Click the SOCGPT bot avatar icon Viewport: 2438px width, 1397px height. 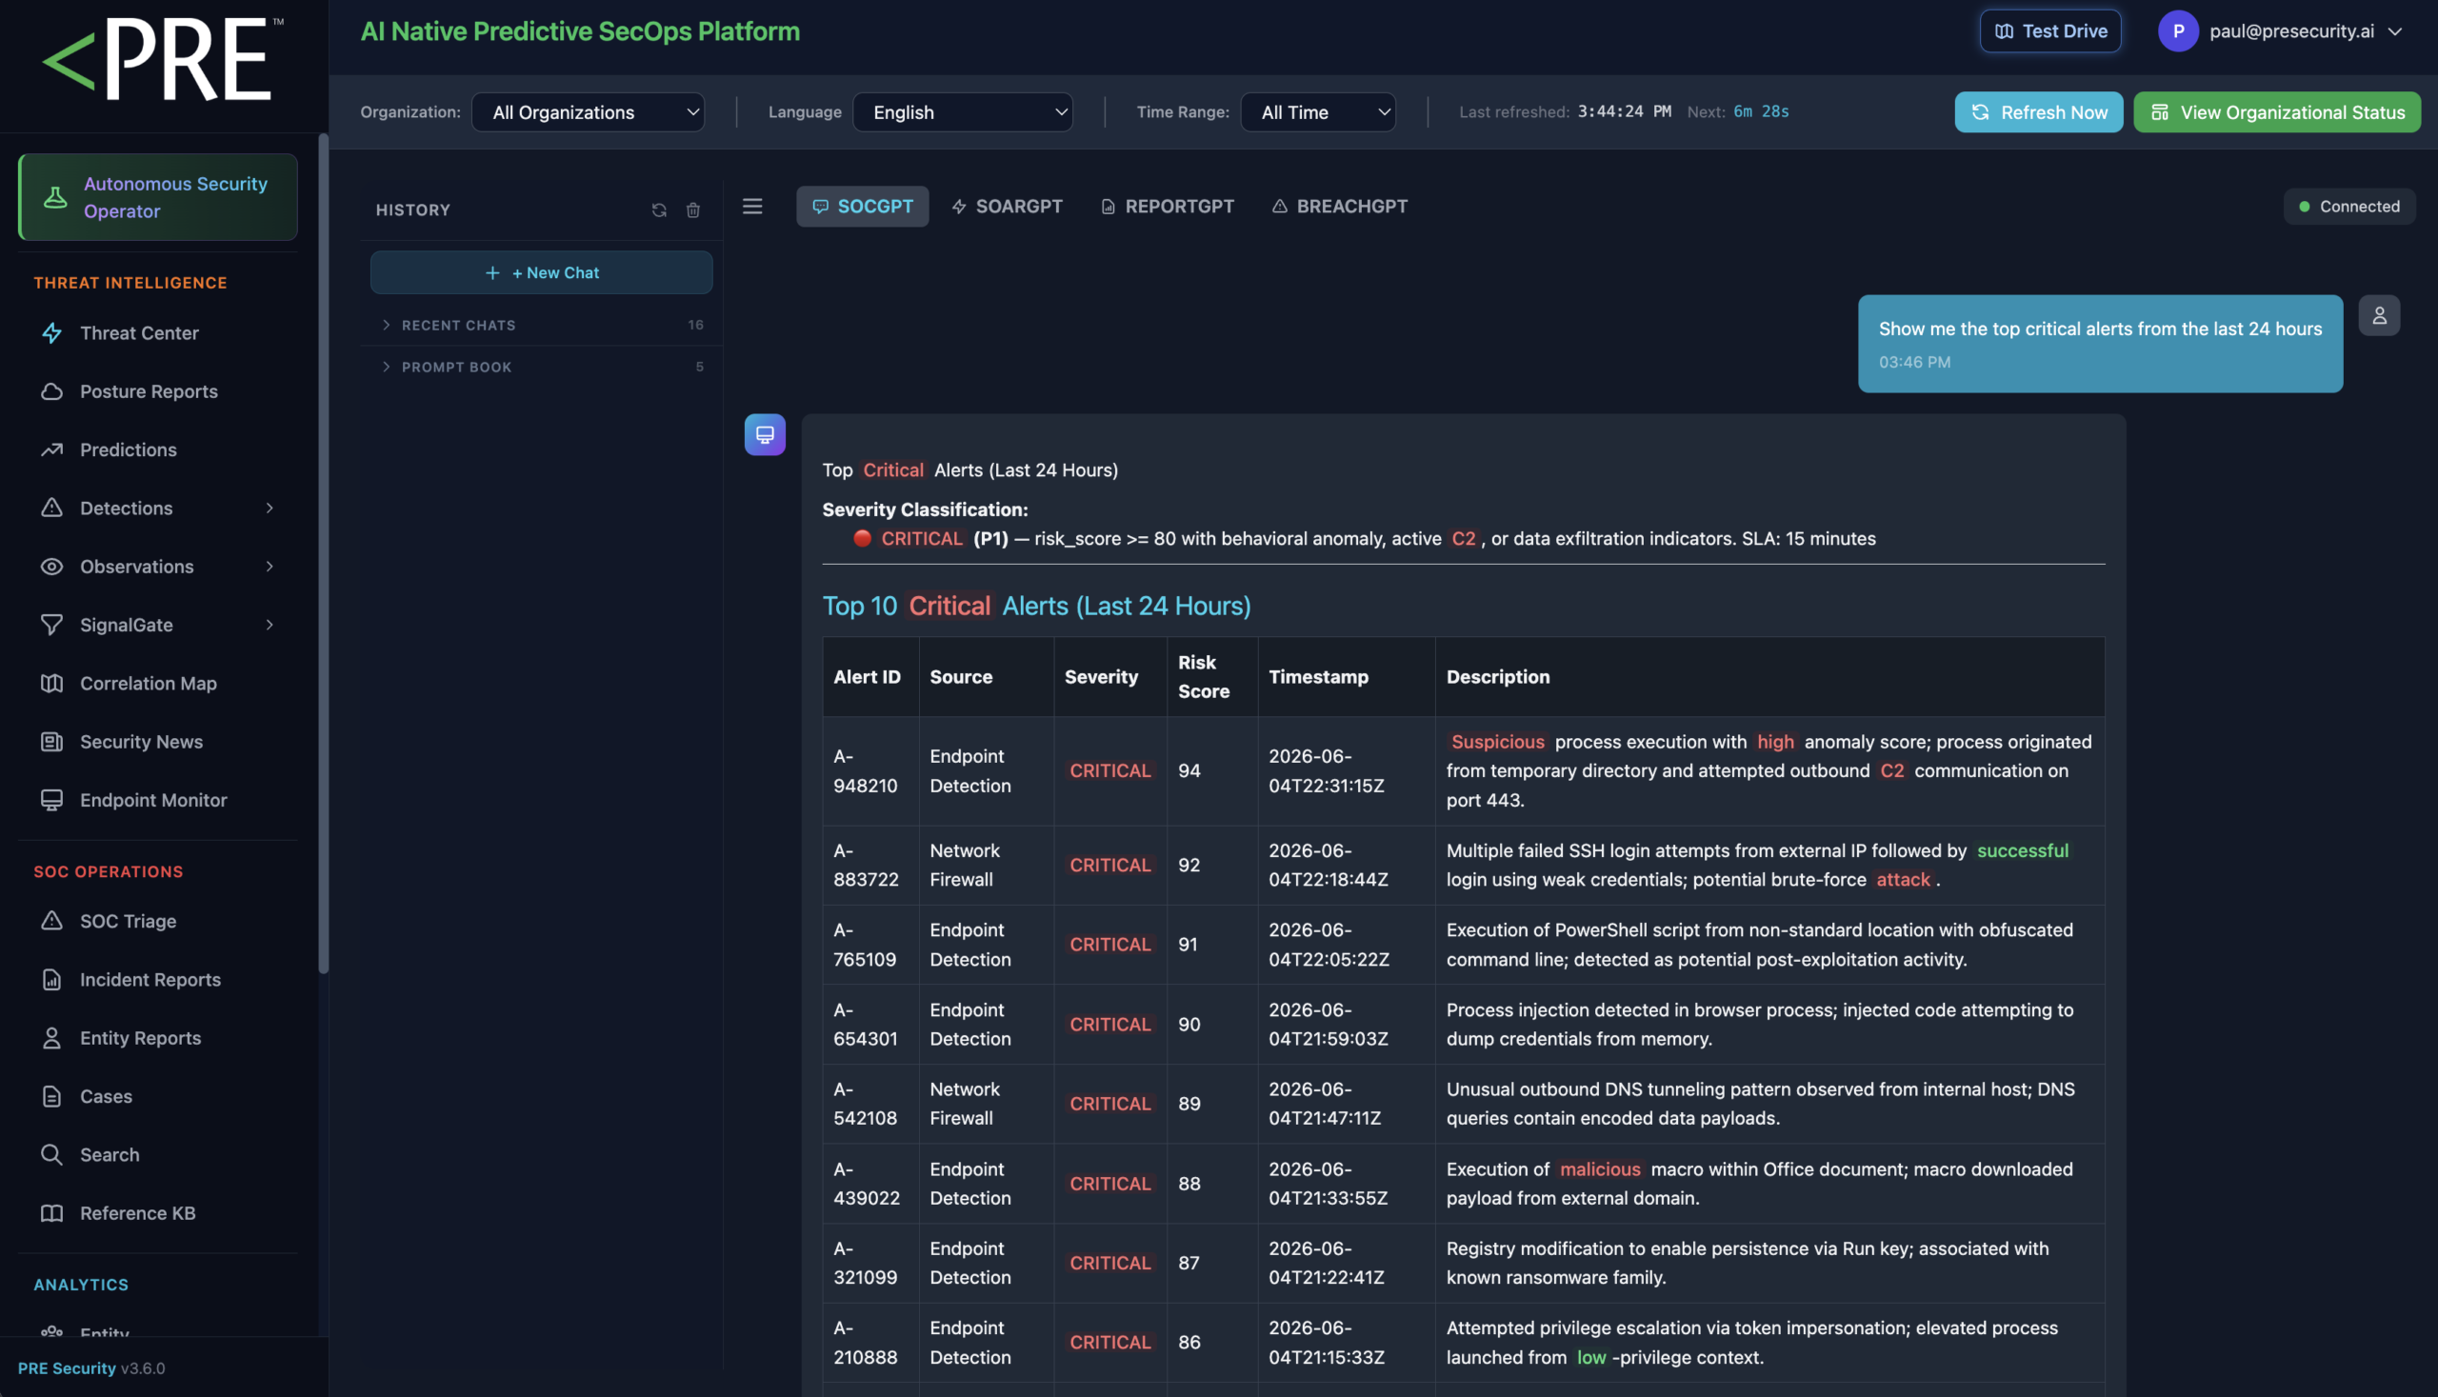pos(765,434)
